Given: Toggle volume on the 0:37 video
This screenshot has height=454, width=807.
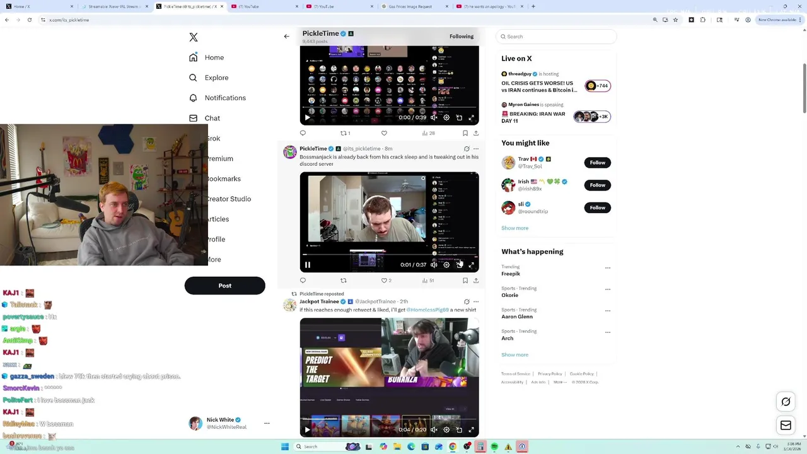Looking at the screenshot, I should click(434, 265).
